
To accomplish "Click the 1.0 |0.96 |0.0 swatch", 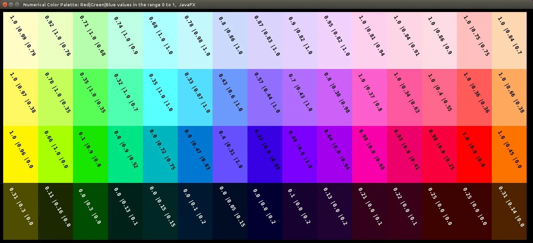I will 21,154.
